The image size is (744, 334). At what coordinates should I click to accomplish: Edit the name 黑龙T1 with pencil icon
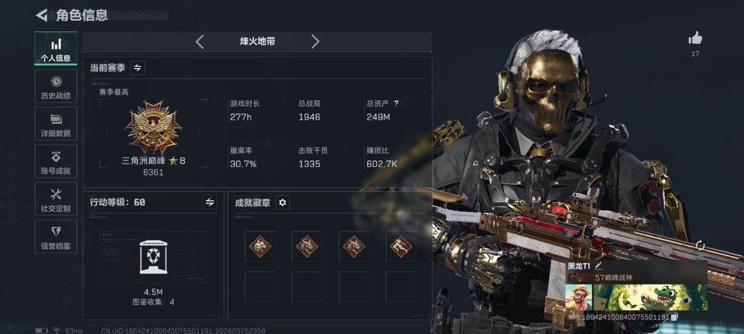tap(599, 266)
